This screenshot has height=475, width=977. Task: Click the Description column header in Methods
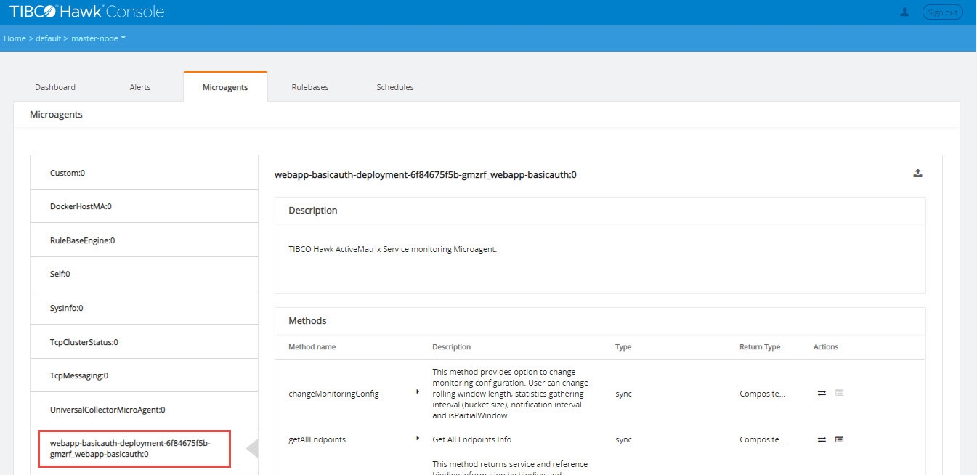(451, 347)
